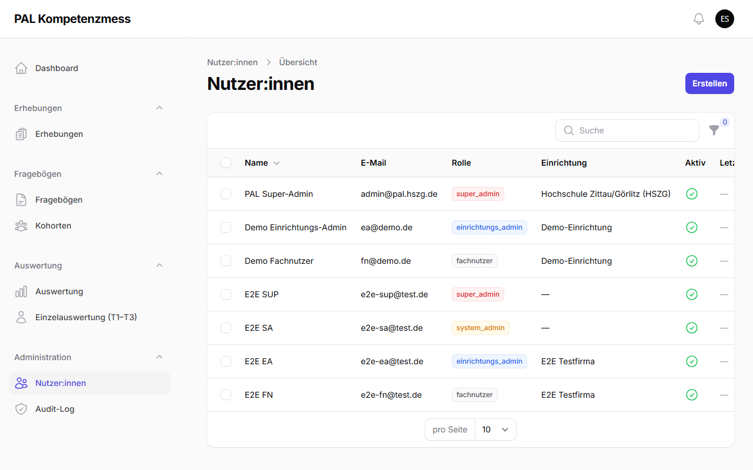Select the PAL Super-Admin row checkbox
Viewport: 753px width, 470px height.
click(226, 194)
